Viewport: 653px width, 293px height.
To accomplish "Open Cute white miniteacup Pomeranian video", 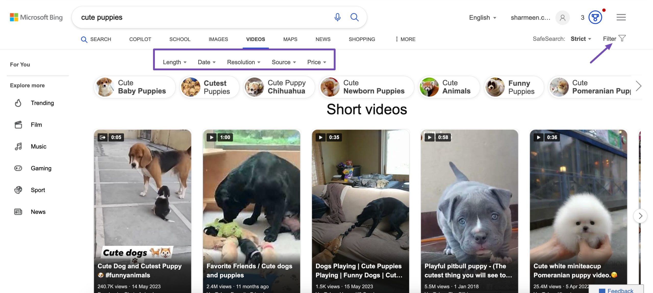I will click(x=578, y=211).
